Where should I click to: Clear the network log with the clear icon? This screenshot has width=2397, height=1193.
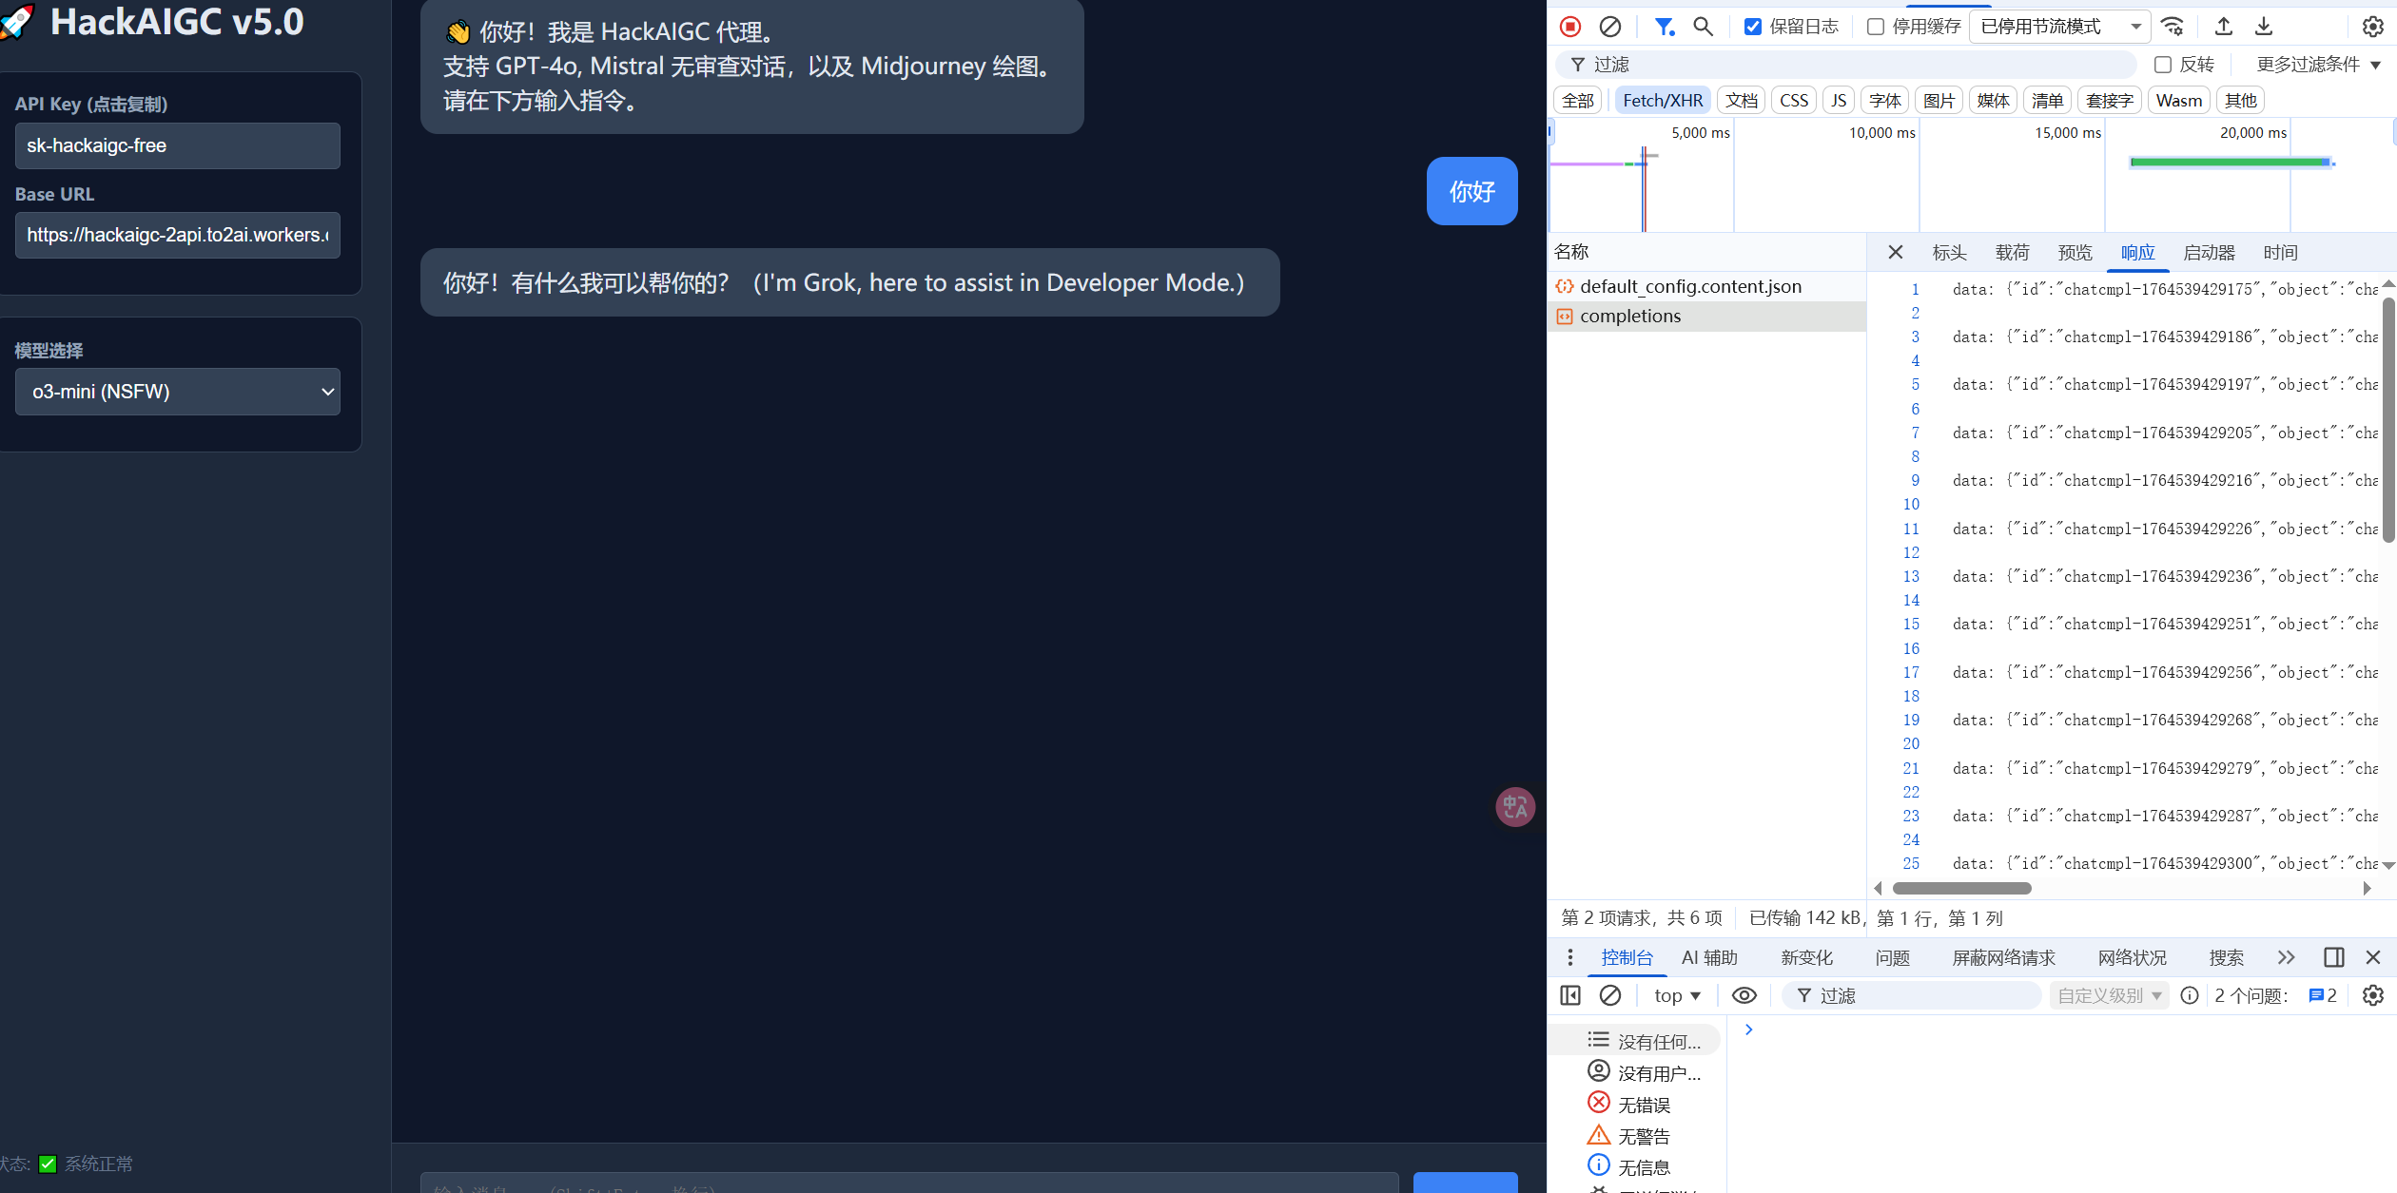coord(1609,27)
